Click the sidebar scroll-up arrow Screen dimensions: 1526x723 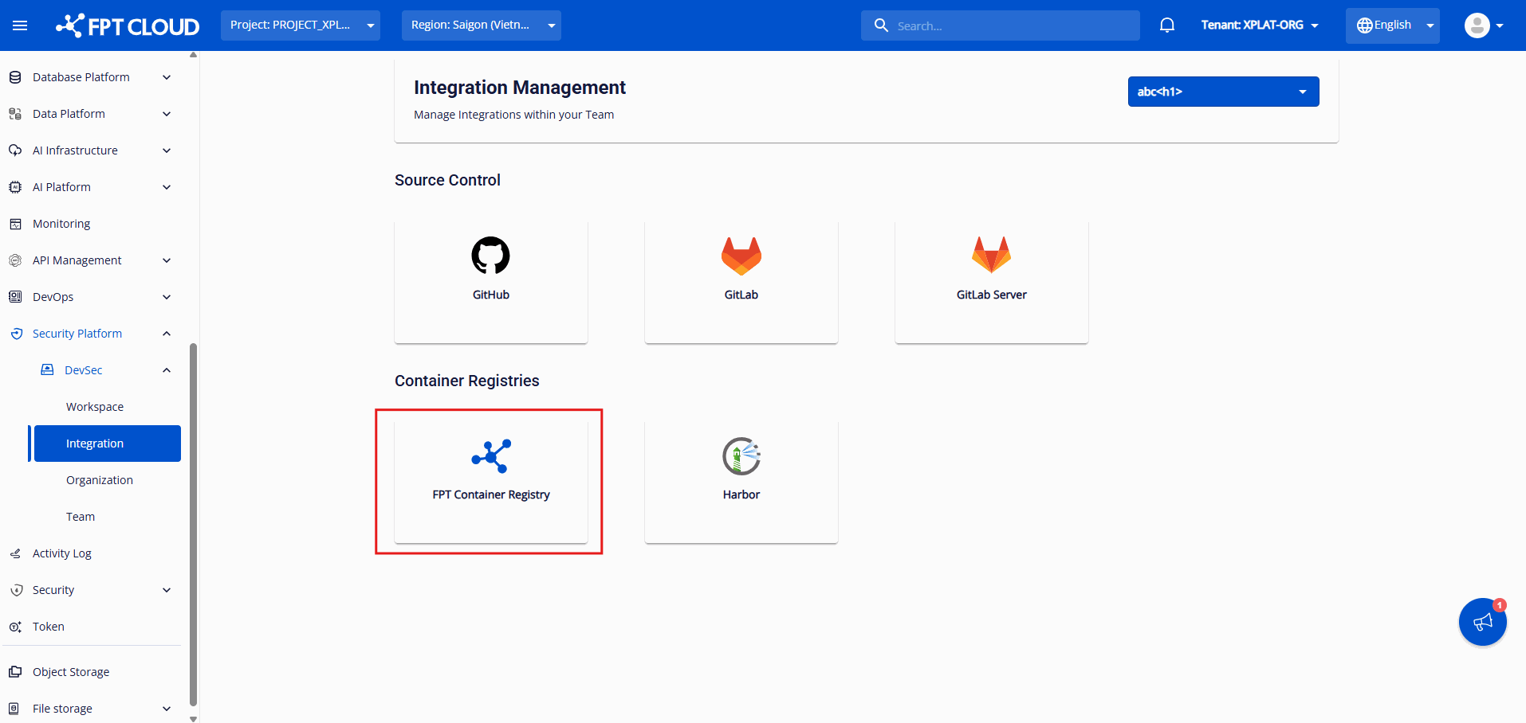pyautogui.click(x=193, y=55)
